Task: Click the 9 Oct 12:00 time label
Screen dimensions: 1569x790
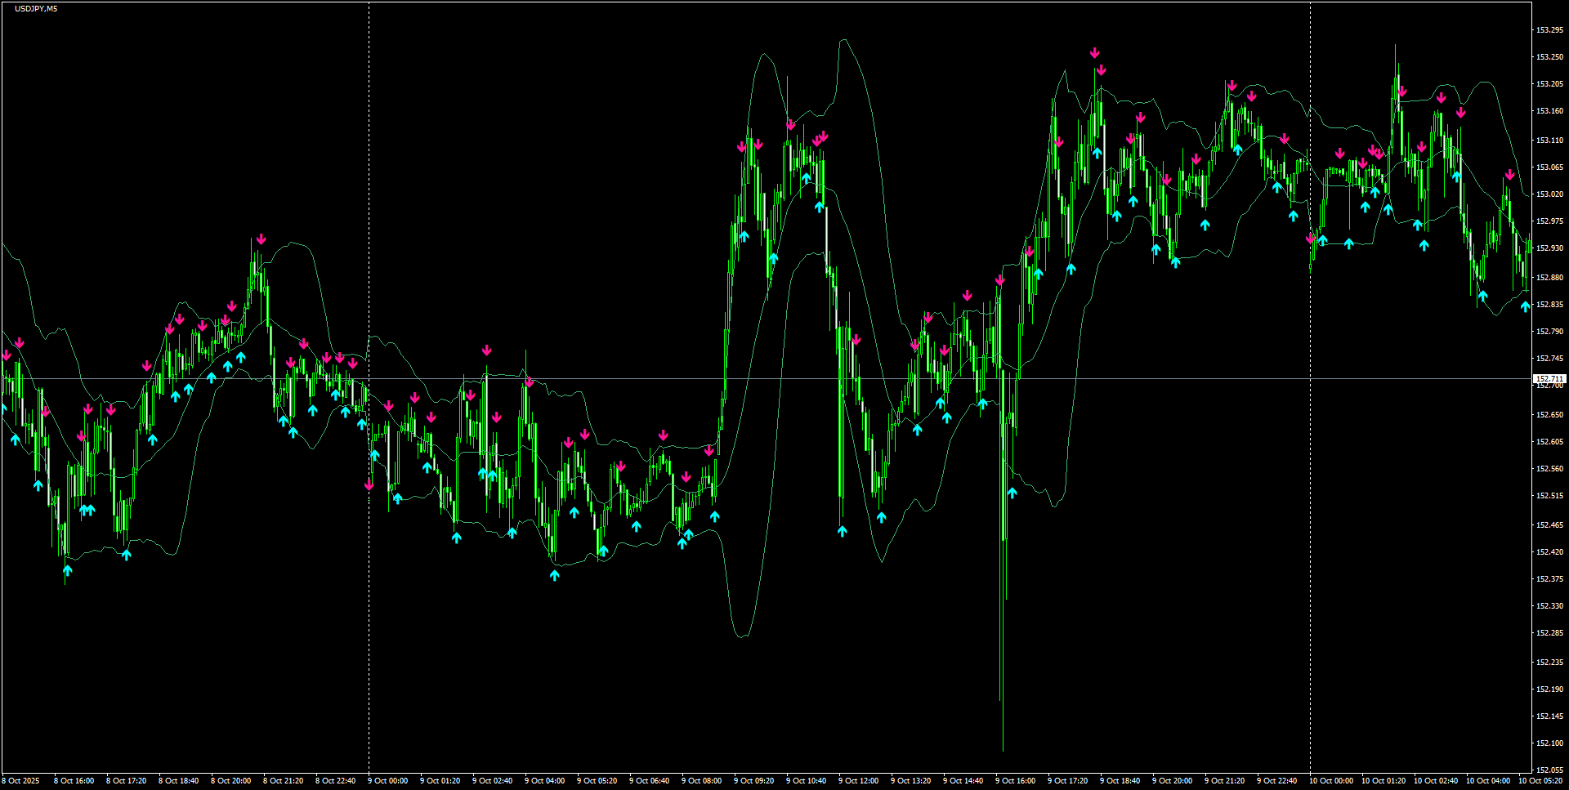Action: click(858, 781)
